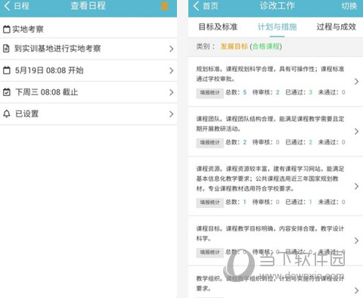Open the 课程目标 description text
The width and height of the screenshot is (363, 298).
point(270,234)
